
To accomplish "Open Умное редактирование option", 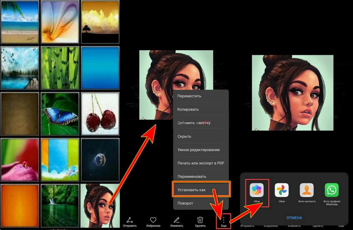I will (x=201, y=149).
